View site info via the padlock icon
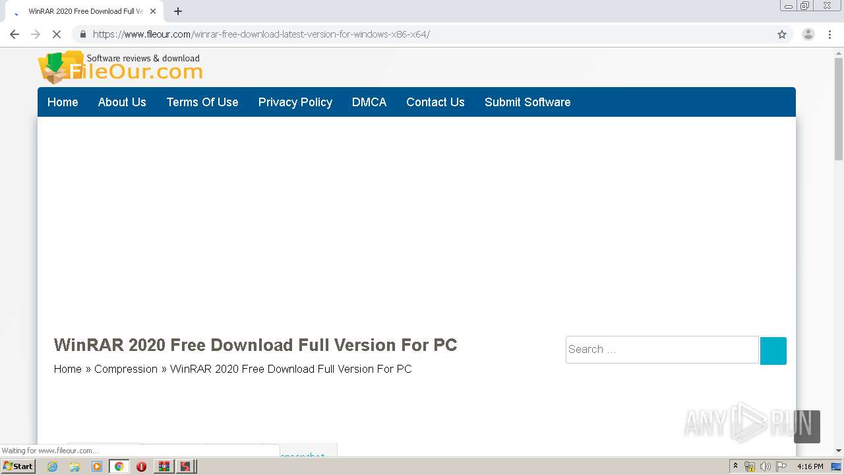The width and height of the screenshot is (844, 475). point(82,34)
